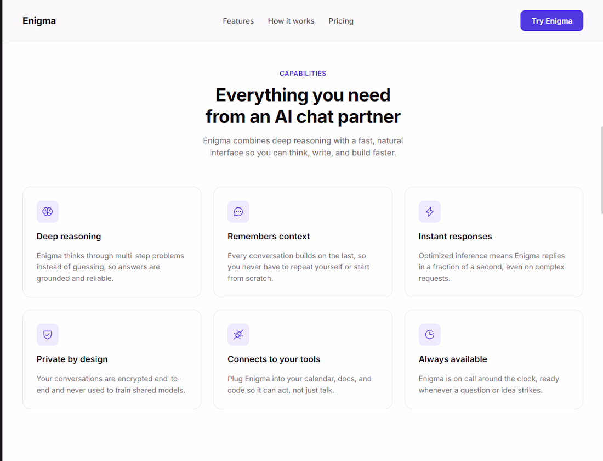The image size is (603, 461).
Task: Click the chat bubble icon for Remembers context
Action: pos(238,211)
